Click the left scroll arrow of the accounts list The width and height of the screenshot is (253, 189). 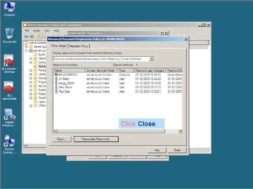tap(55, 131)
